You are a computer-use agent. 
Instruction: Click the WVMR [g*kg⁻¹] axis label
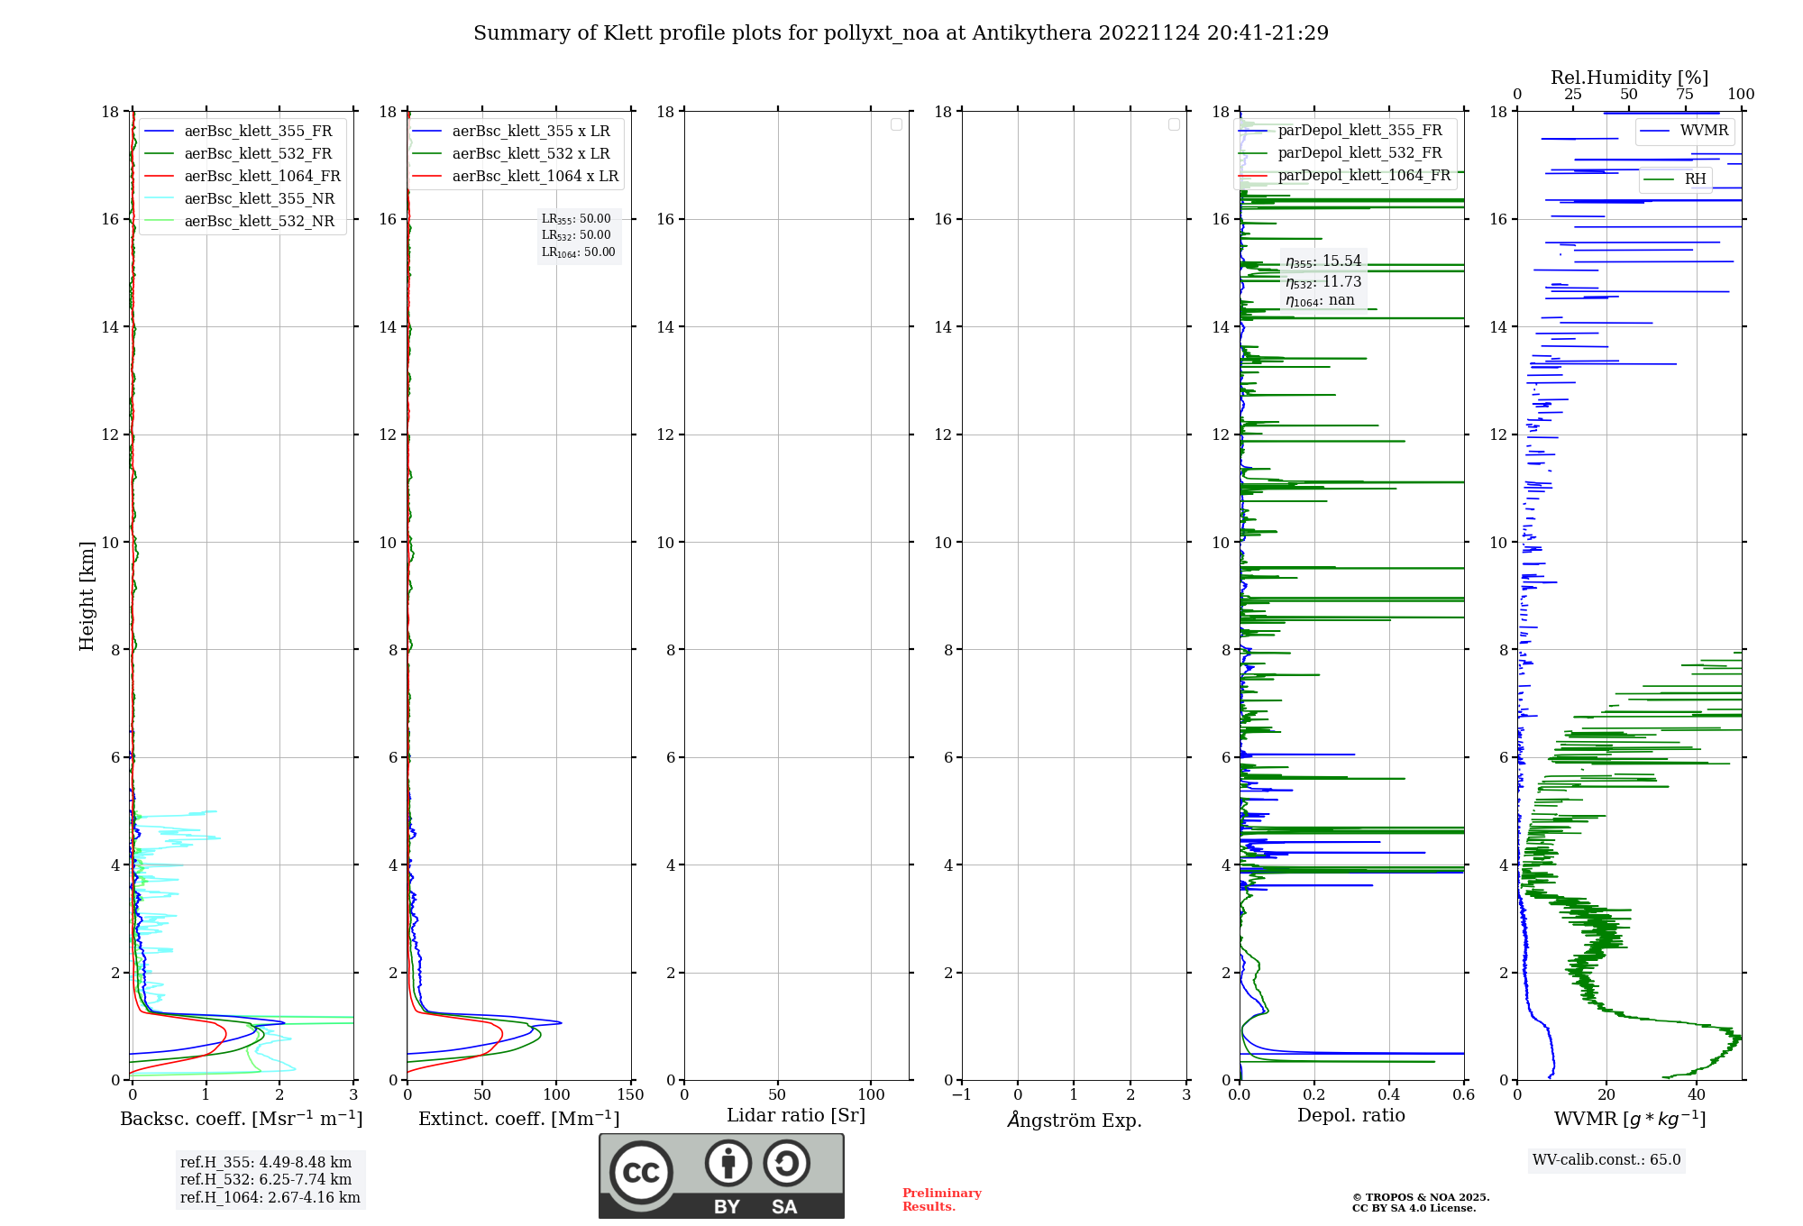[1630, 1119]
